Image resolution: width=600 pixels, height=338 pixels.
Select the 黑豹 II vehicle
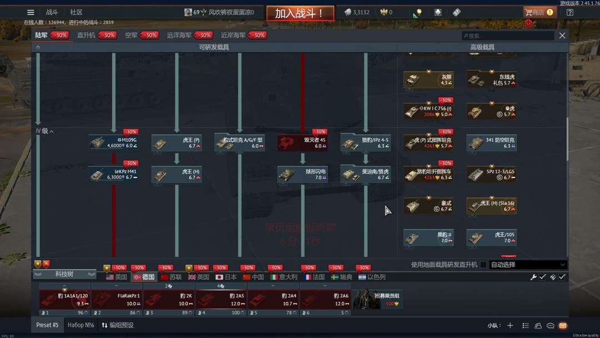(x=428, y=238)
